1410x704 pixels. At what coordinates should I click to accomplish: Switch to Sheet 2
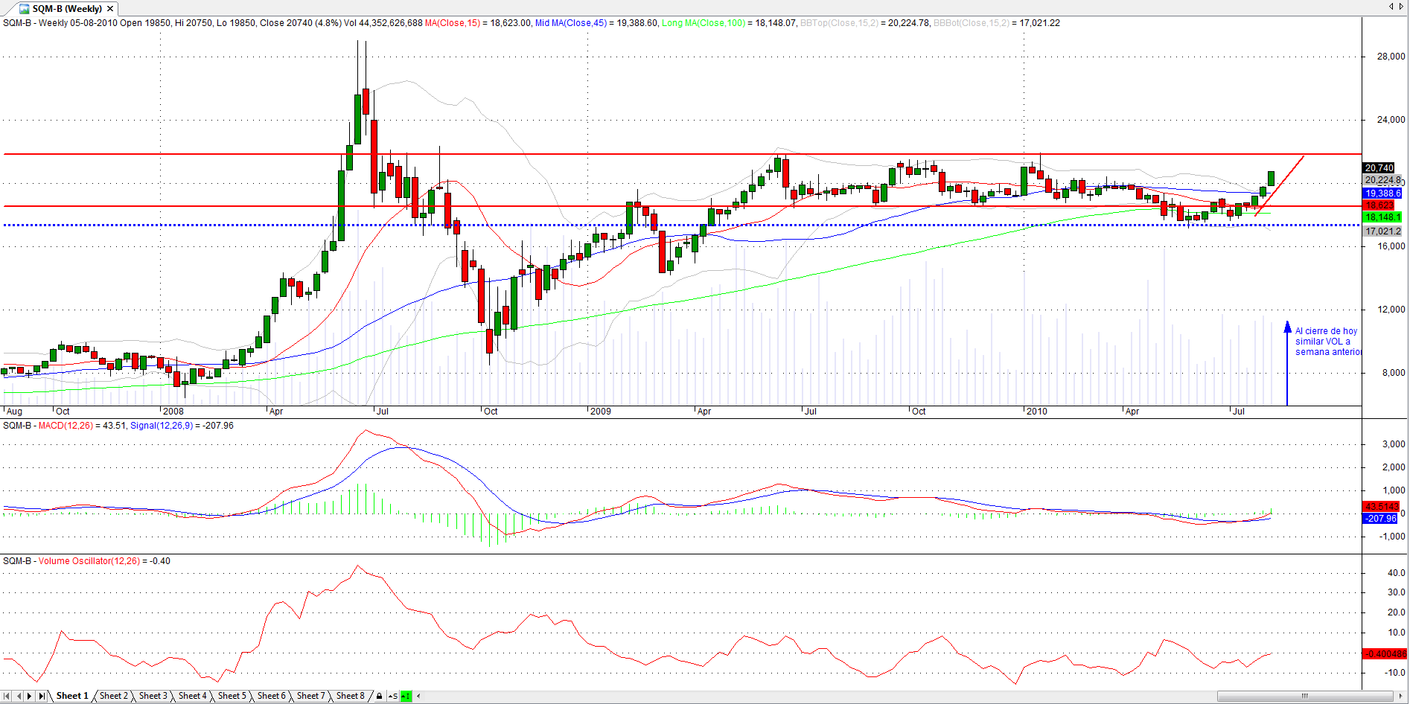coord(113,696)
